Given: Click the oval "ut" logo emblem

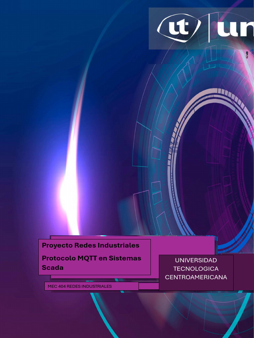Looking at the screenshot, I should (179, 28).
